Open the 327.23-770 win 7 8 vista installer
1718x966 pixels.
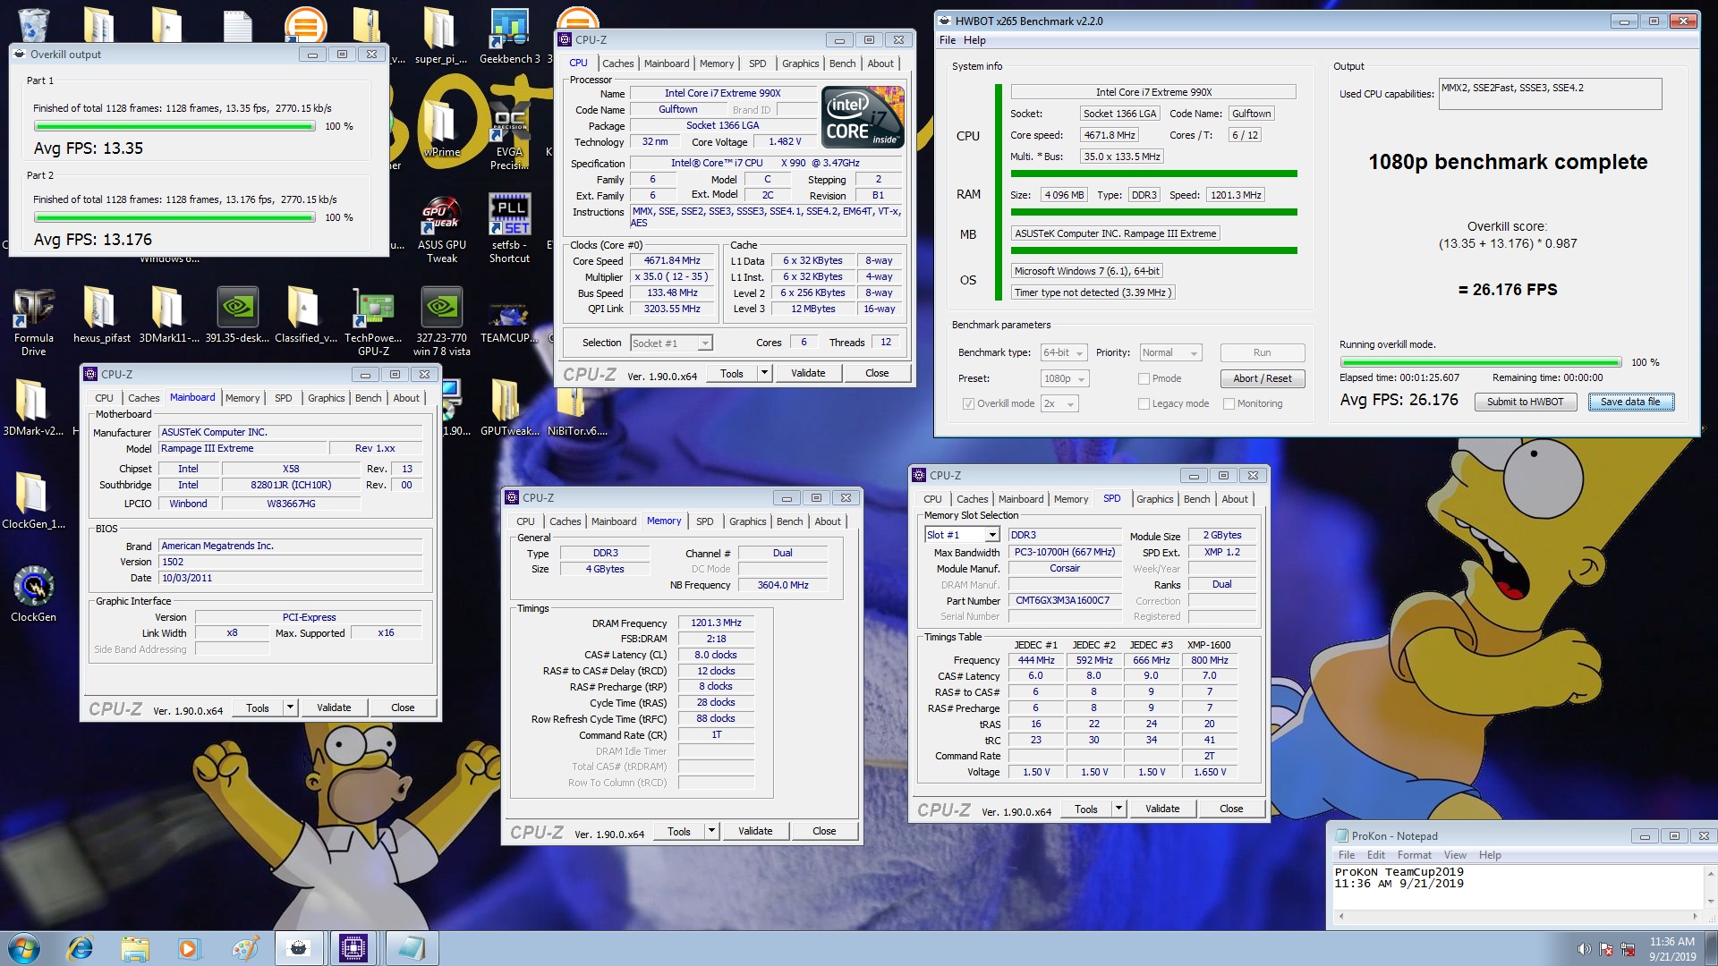(441, 322)
